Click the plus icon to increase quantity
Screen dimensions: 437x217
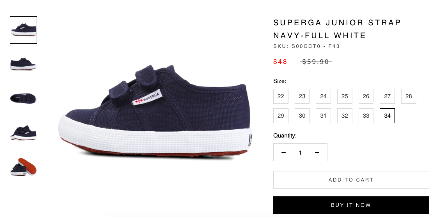[317, 152]
